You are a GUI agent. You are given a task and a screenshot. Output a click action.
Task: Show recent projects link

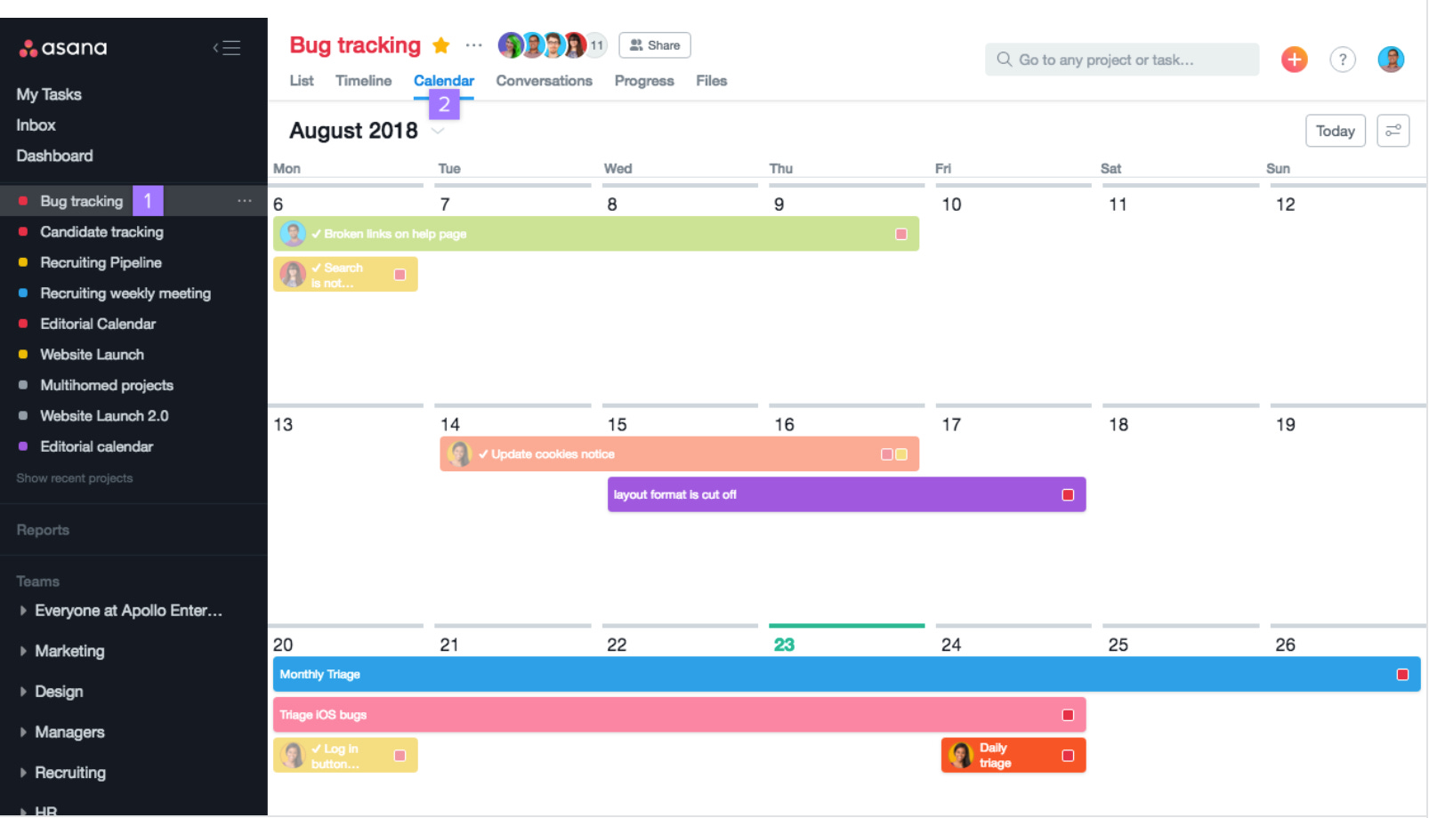point(75,478)
